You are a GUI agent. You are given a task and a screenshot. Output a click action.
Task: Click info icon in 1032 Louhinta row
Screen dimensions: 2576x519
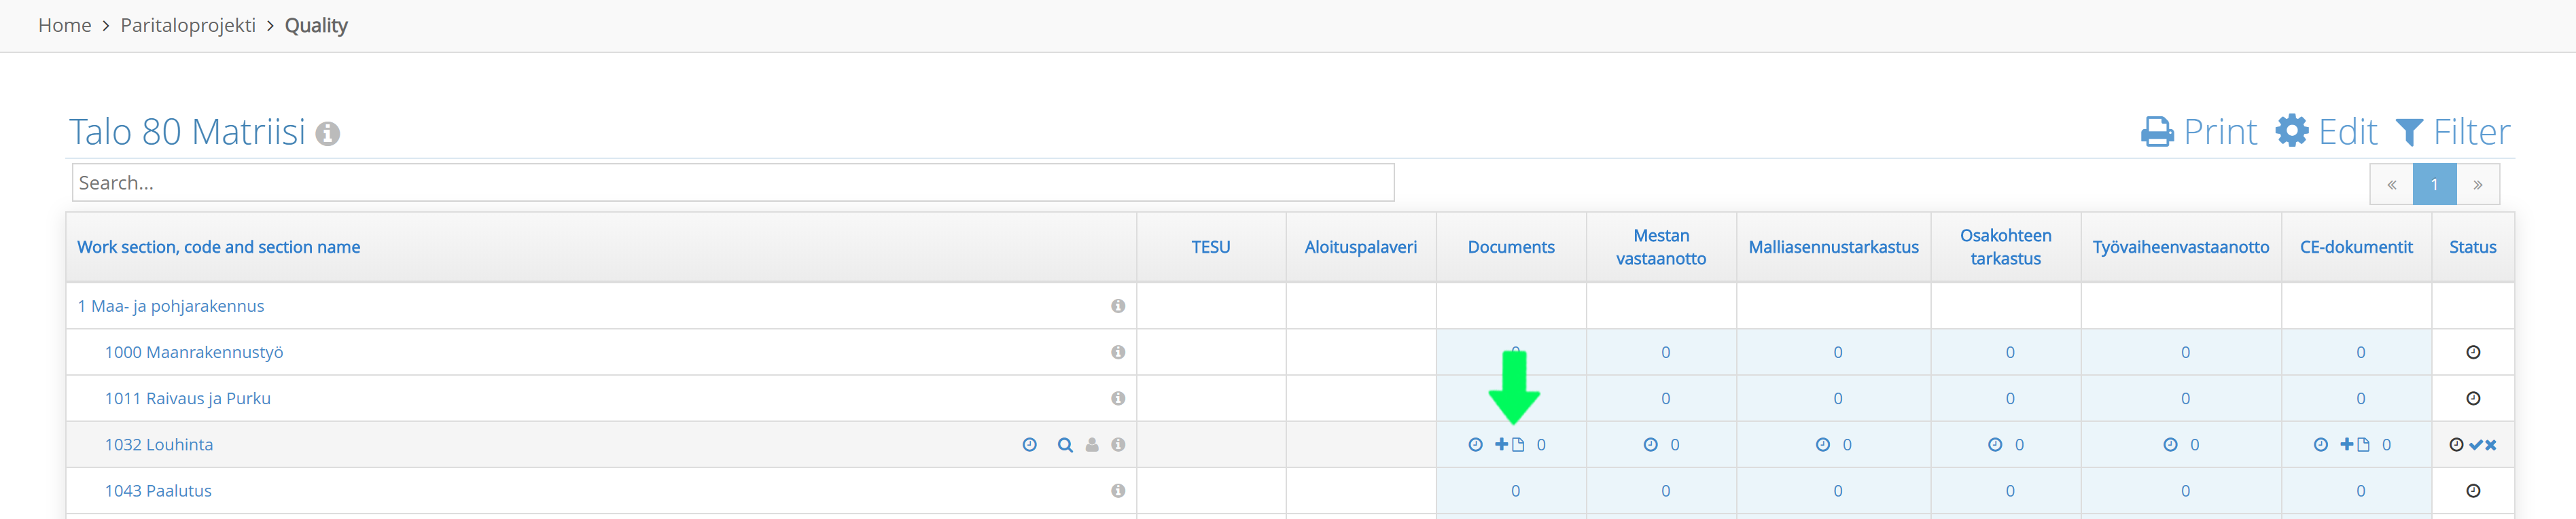[x=1118, y=445]
